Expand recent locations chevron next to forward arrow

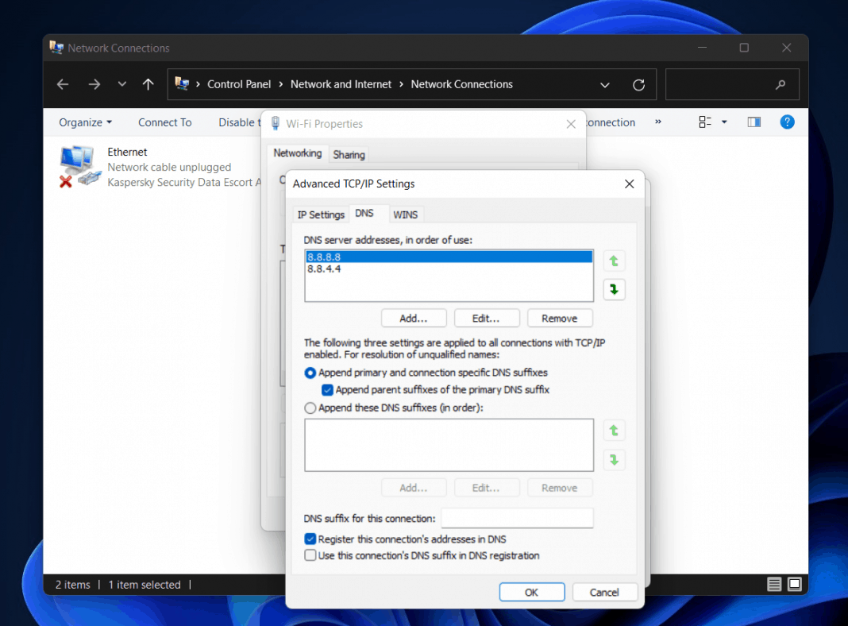[x=121, y=83]
